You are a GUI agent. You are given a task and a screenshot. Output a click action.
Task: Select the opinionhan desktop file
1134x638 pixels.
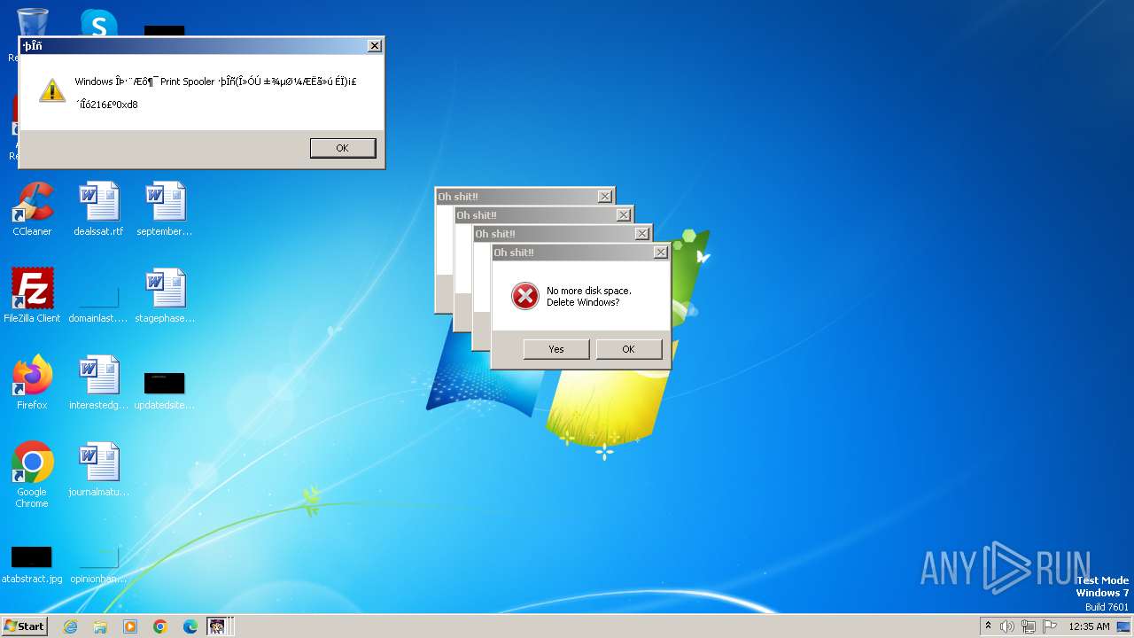pos(98,564)
